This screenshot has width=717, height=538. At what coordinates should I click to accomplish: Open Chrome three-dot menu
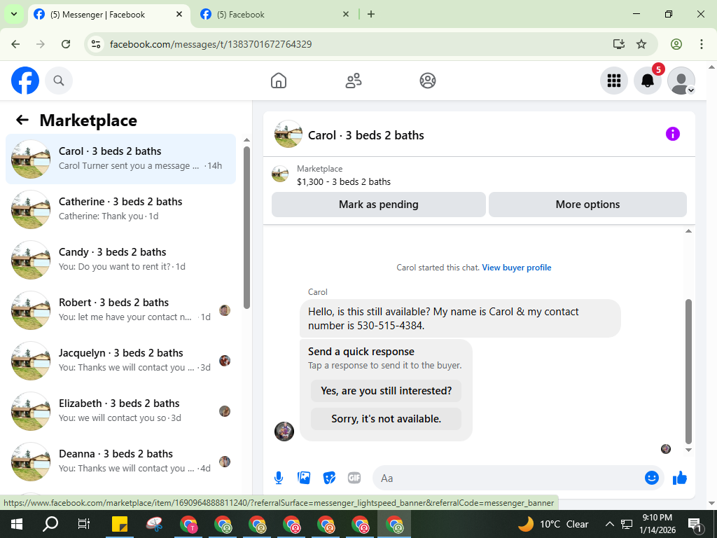point(702,44)
